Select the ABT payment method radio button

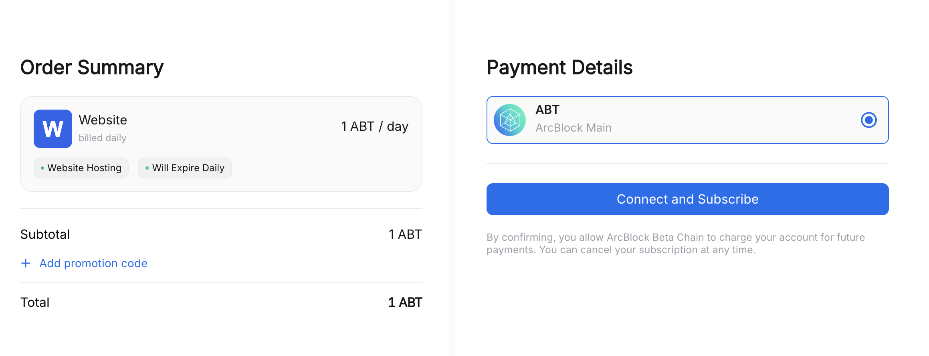coord(868,120)
